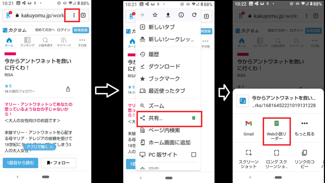Open the ホーム tab in left screenshot
This screenshot has height=183, width=325.
[9, 42]
